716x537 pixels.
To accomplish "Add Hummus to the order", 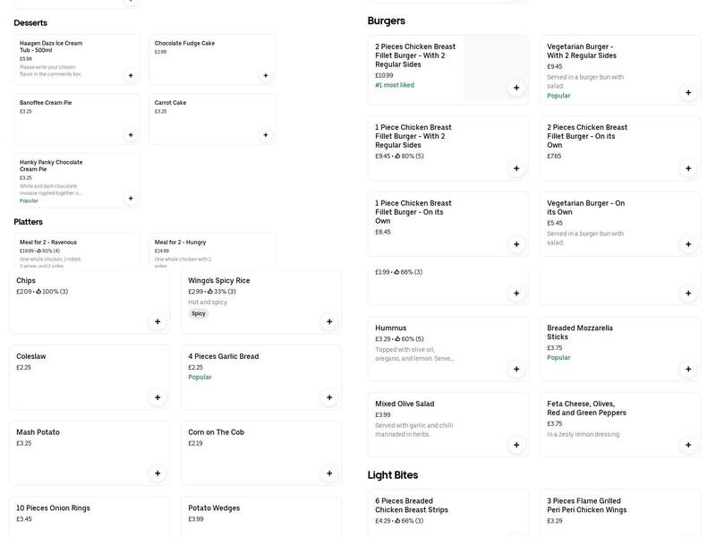I will pyautogui.click(x=516, y=369).
